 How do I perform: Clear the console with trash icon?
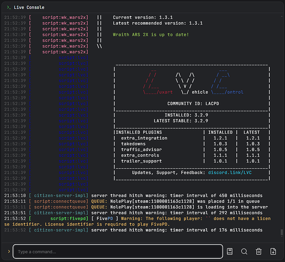(x=259, y=251)
